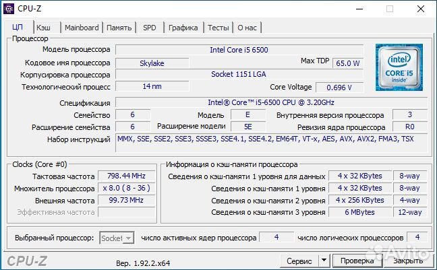Click the Проверка button
Screen dimensions: 437x270
pyautogui.click(x=357, y=261)
